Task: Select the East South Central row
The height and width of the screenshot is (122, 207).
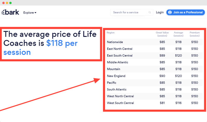Action: [x=154, y=56]
